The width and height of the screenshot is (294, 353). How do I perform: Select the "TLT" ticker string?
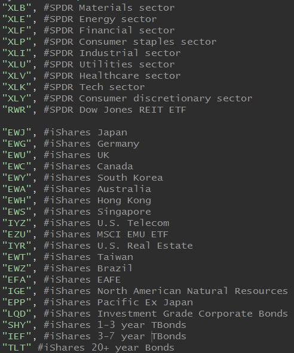coord(17,348)
